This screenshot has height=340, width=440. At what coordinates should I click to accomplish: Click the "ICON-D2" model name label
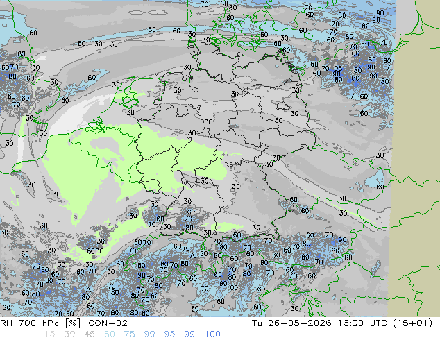[107, 323]
